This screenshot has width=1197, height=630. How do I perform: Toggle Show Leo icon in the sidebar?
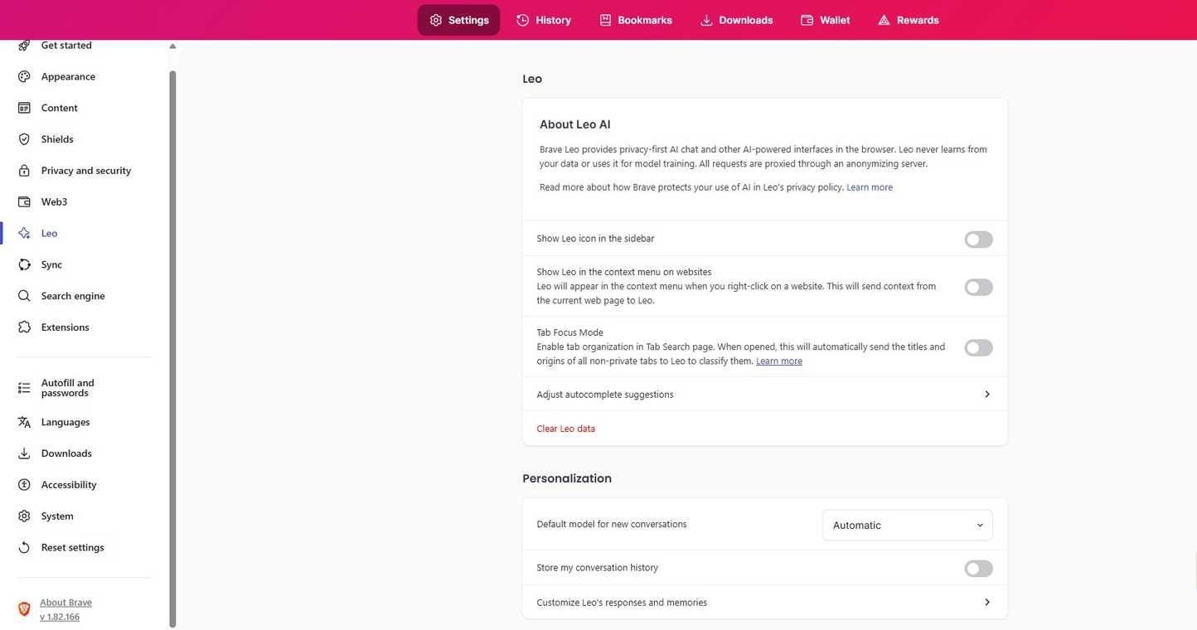click(x=980, y=239)
